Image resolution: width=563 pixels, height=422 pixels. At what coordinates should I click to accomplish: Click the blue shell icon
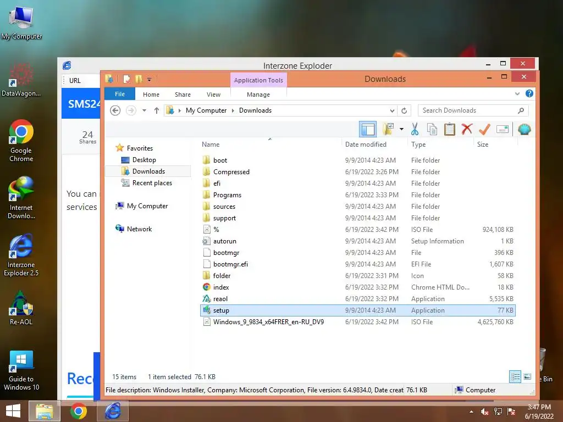[524, 129]
